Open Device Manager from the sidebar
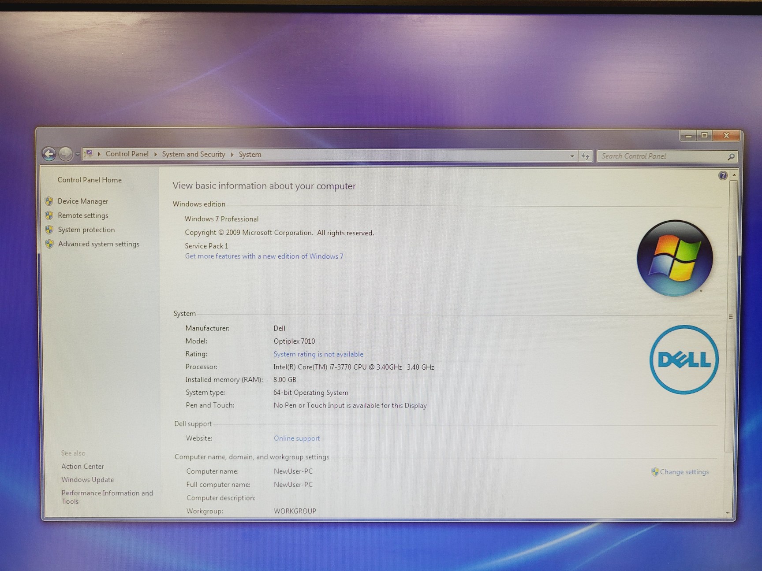Image resolution: width=762 pixels, height=571 pixels. tap(83, 201)
